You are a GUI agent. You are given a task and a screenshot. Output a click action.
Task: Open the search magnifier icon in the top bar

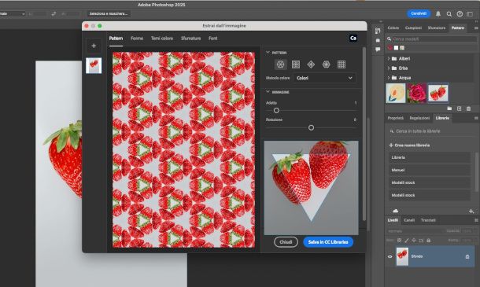(x=449, y=14)
